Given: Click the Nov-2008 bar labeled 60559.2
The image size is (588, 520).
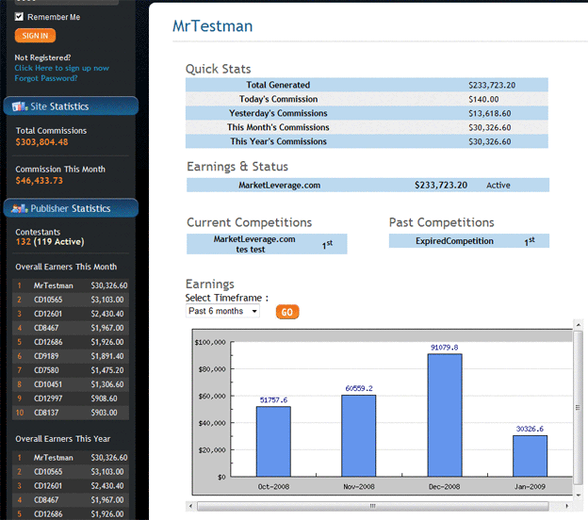Looking at the screenshot, I should point(358,435).
